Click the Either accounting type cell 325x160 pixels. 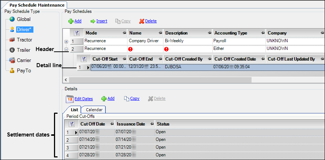click(x=239, y=49)
